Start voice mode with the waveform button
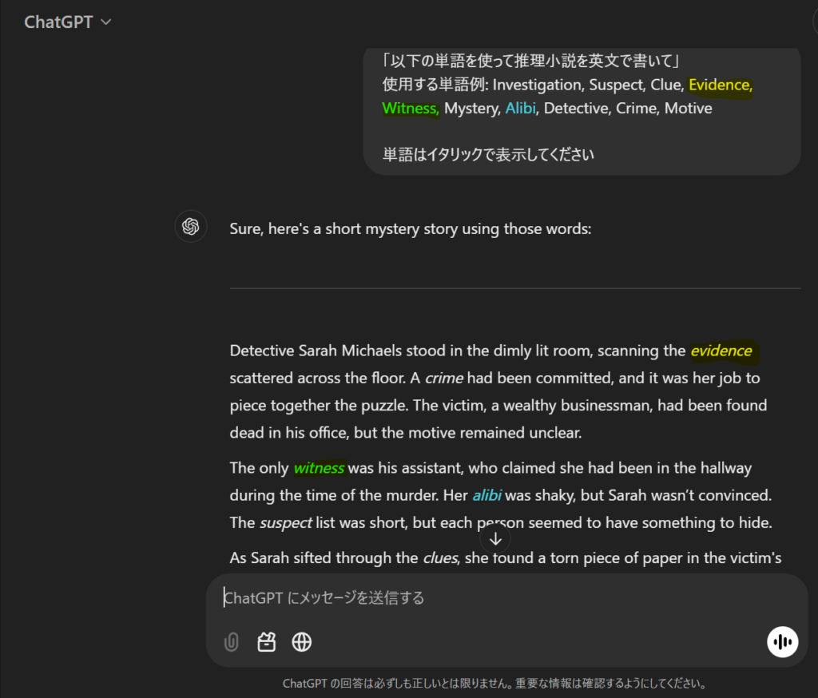The height and width of the screenshot is (698, 818). pyautogui.click(x=783, y=641)
